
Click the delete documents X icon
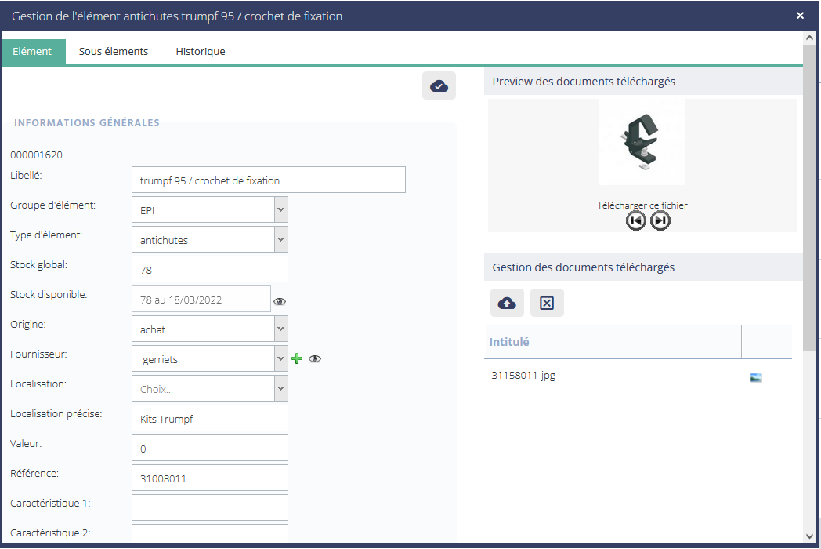[547, 303]
